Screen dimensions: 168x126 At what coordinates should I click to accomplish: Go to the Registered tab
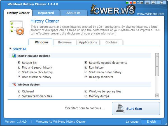tap(46, 13)
